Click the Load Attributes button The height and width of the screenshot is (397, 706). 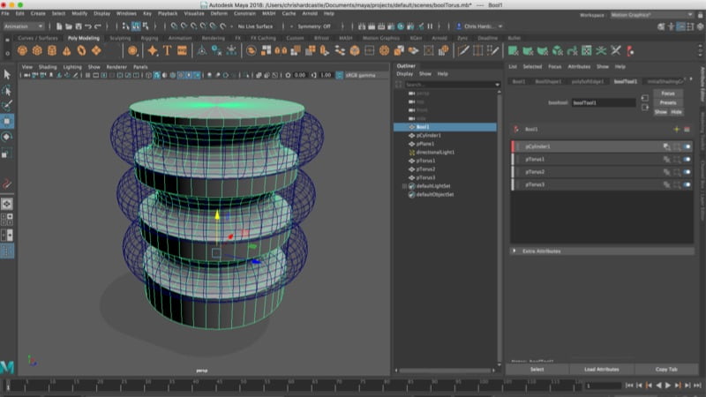click(x=601, y=369)
